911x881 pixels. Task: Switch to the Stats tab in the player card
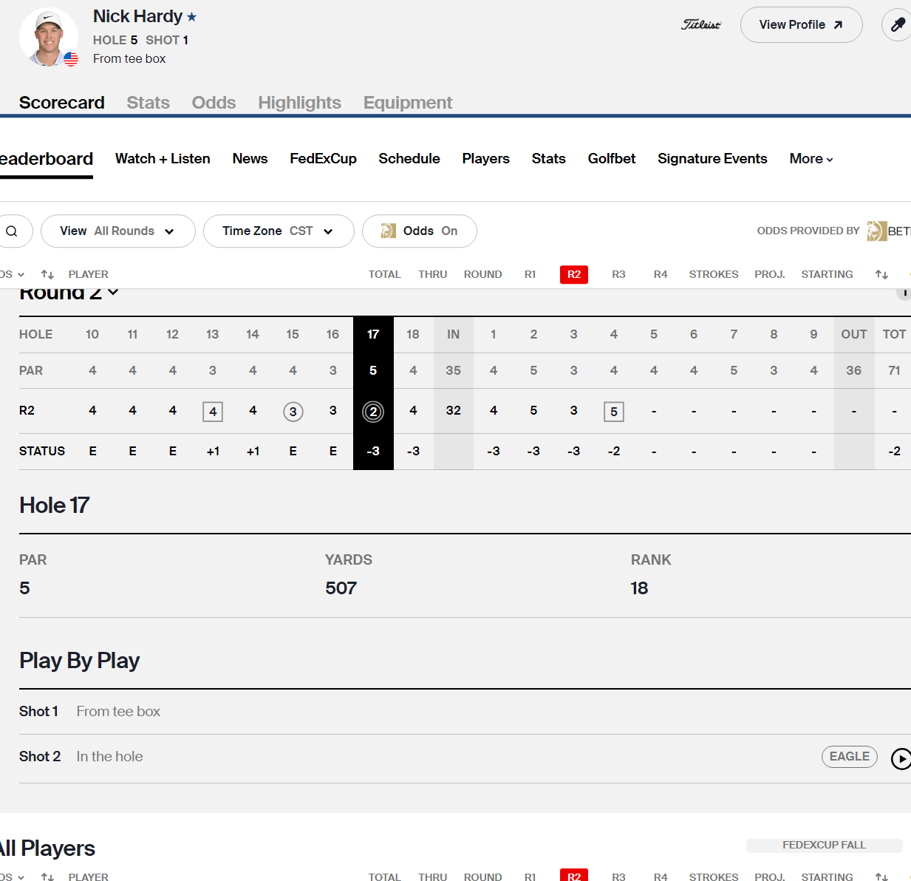pos(148,103)
